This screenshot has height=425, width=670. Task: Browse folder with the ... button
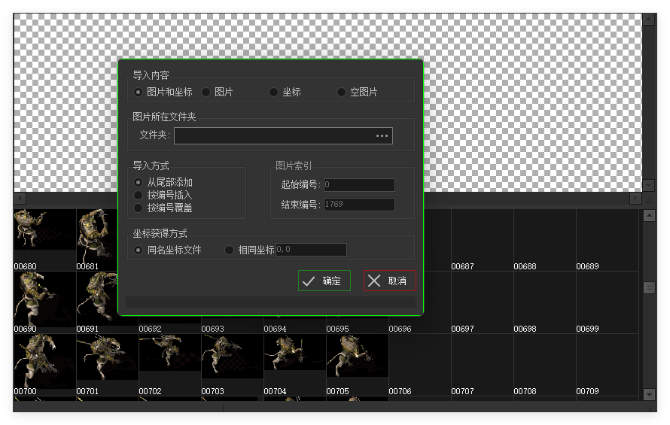click(x=382, y=136)
